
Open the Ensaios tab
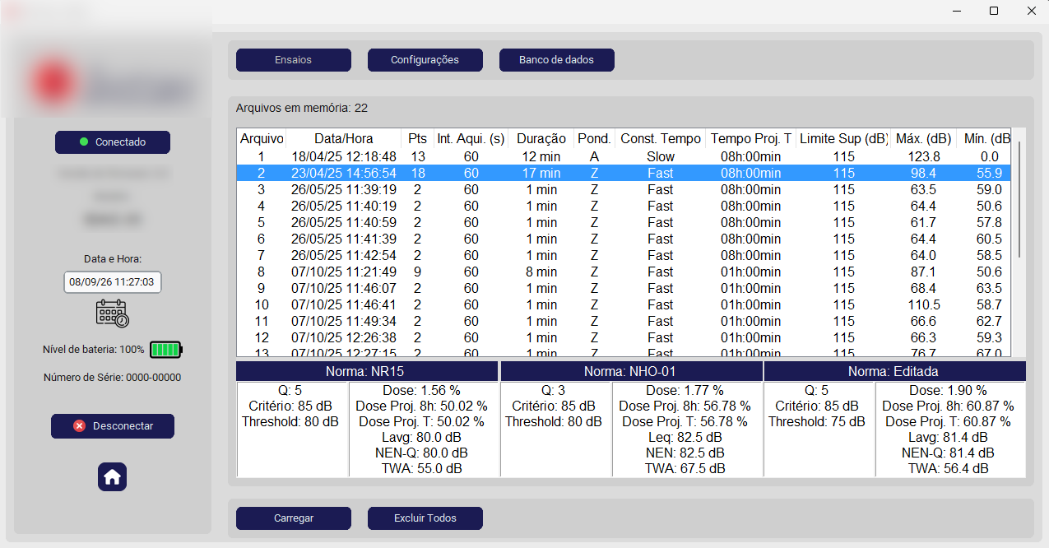[x=294, y=60]
